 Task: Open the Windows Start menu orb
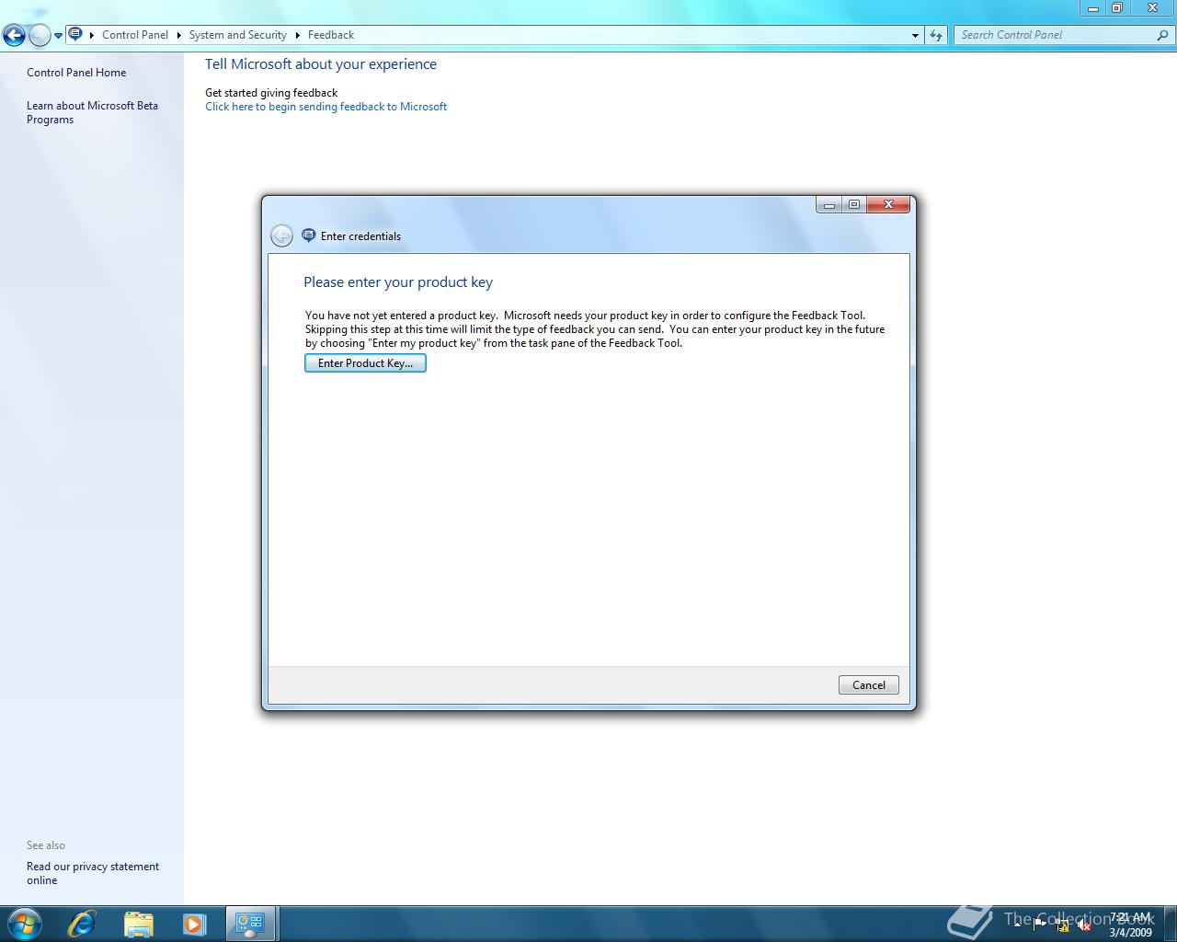25,924
